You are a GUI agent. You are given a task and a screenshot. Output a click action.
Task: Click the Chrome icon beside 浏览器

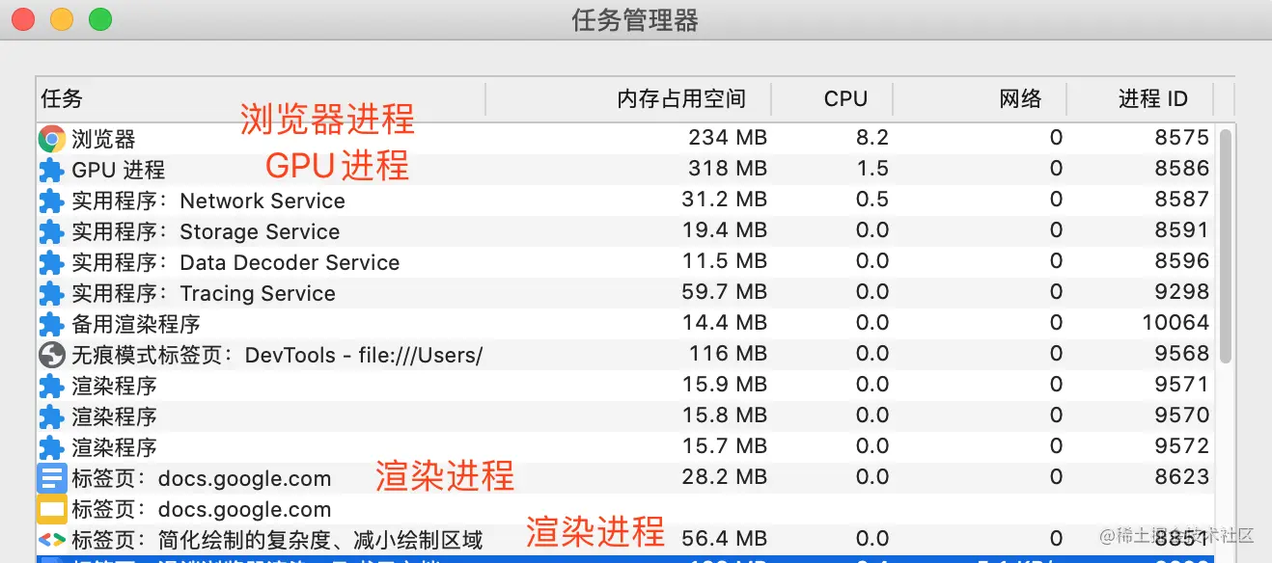tap(51, 139)
